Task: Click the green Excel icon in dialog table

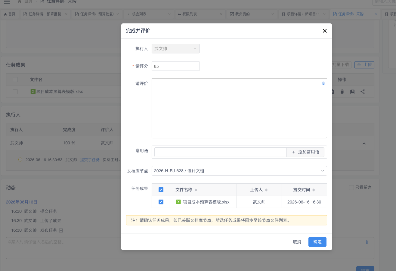Action: click(178, 202)
